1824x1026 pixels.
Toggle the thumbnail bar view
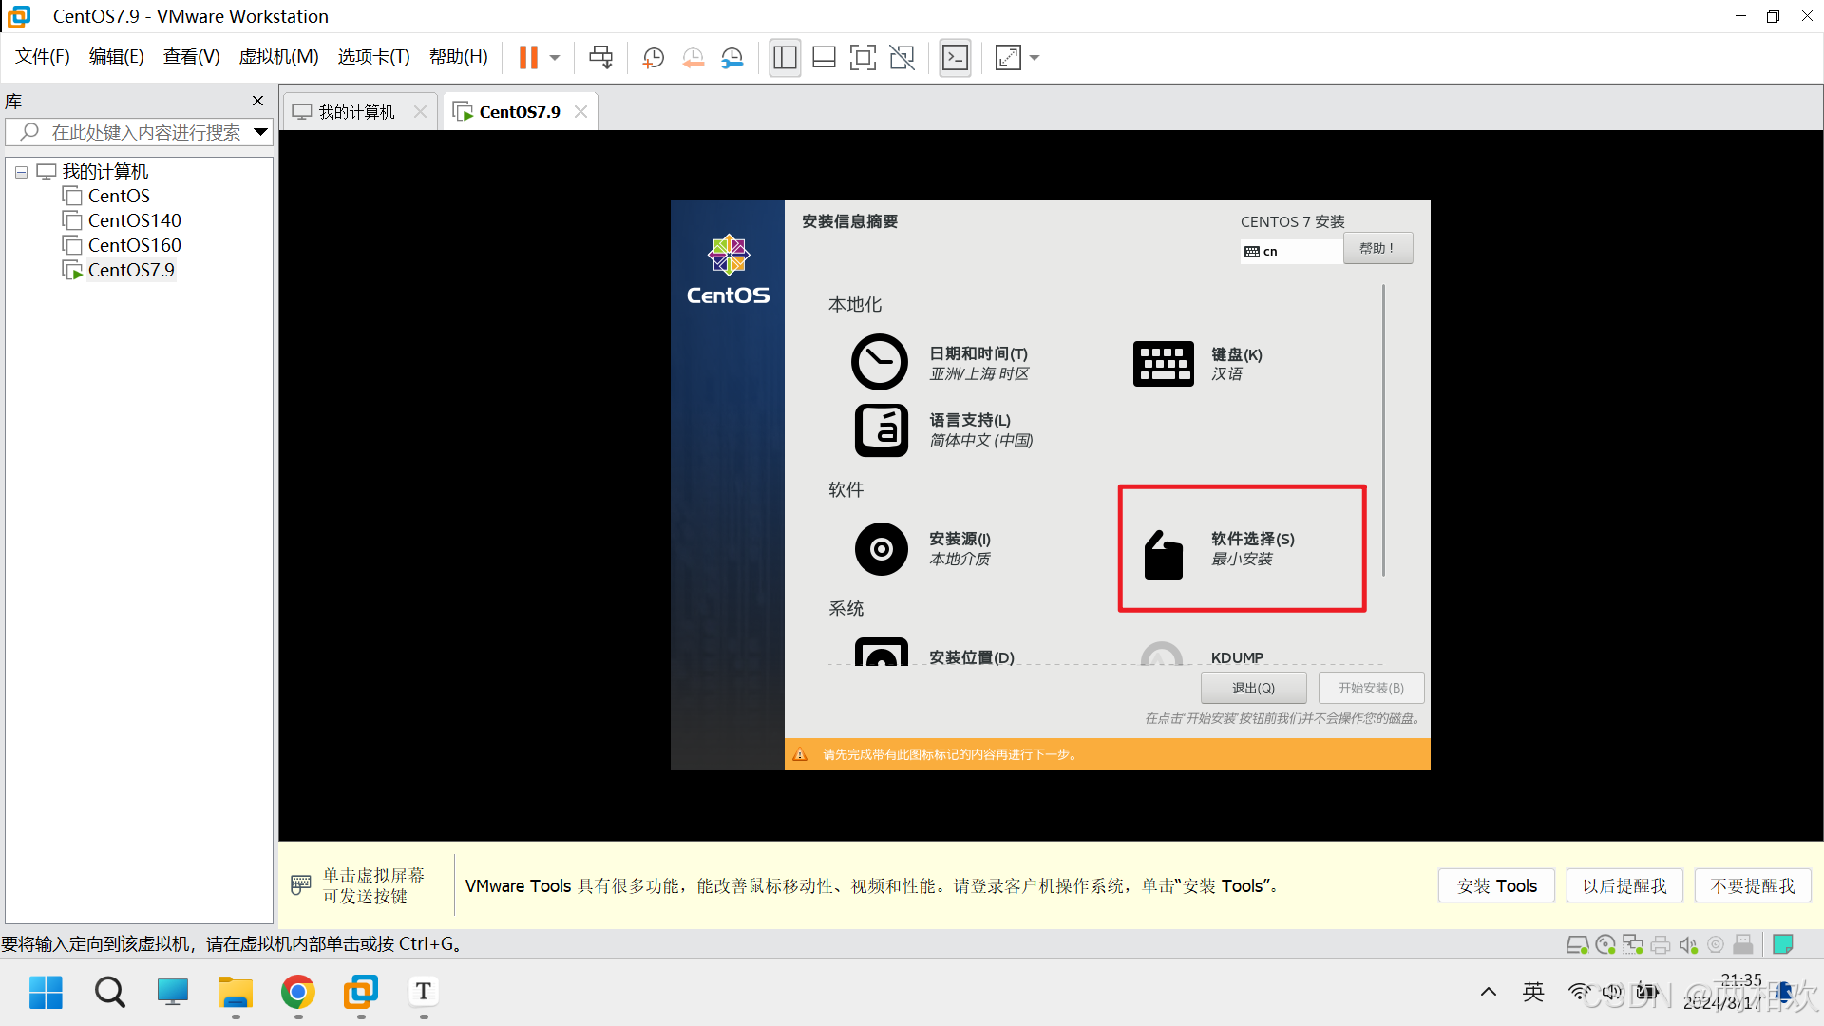point(824,58)
